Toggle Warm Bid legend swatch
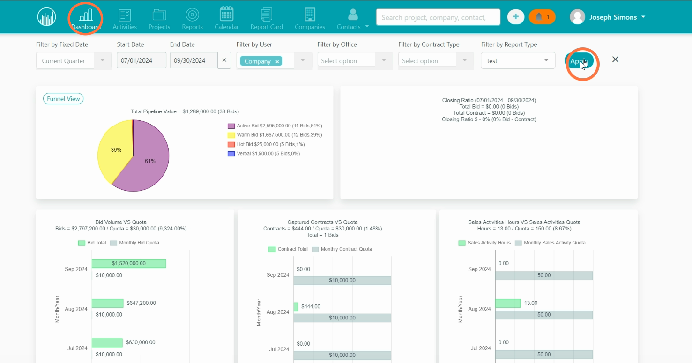 coord(231,135)
